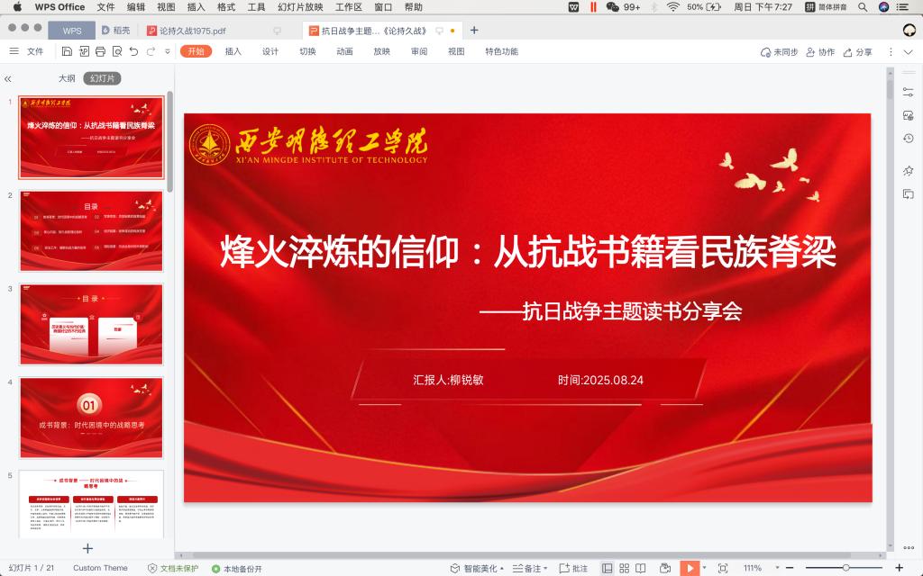Viewport: 923px width, 576px height.
Task: Click the print icon in the toolbar
Action: 101,51
